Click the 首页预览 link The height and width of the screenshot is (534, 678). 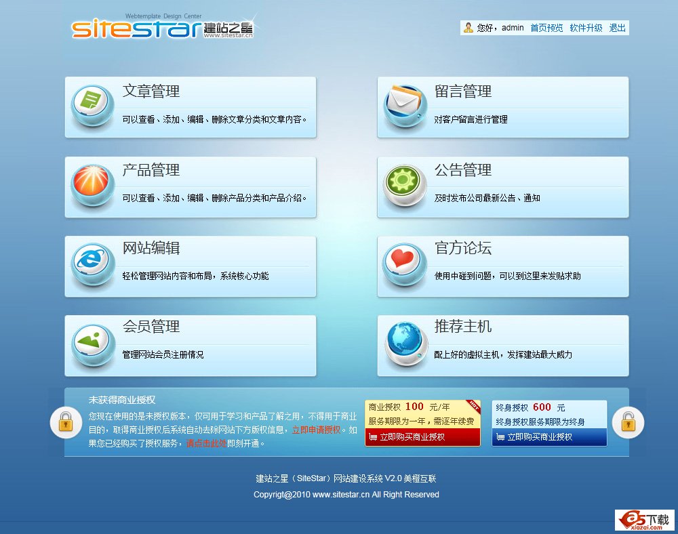click(x=546, y=28)
